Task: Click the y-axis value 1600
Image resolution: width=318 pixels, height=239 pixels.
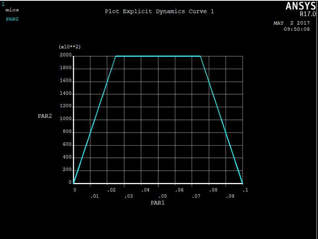Action: click(66, 81)
